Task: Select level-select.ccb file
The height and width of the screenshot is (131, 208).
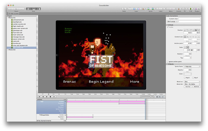Action: [x=18, y=35]
